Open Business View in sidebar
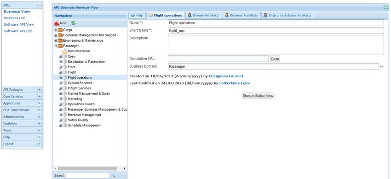 (17, 11)
